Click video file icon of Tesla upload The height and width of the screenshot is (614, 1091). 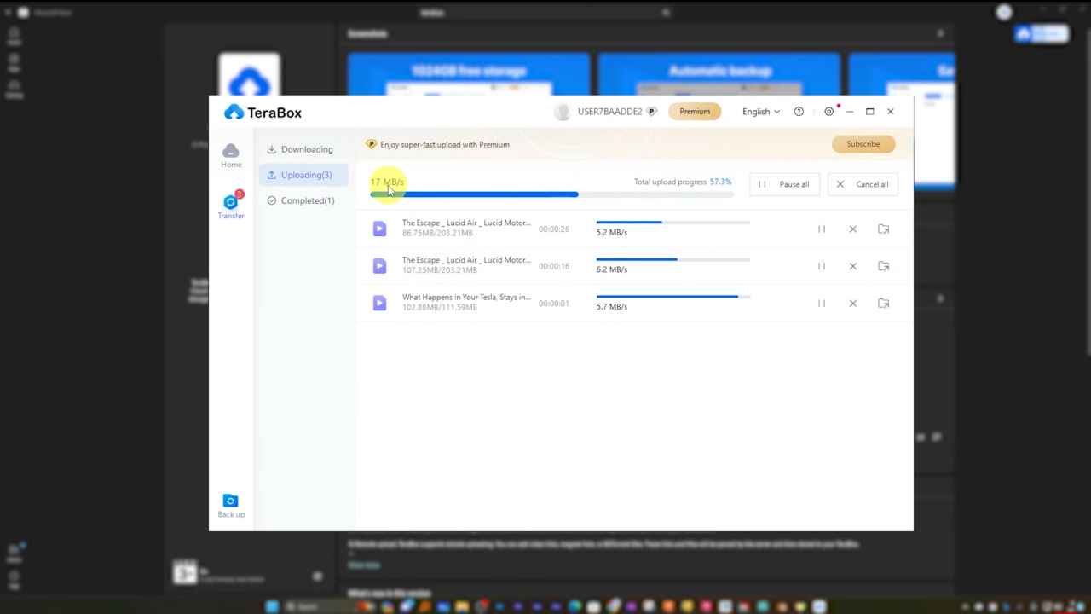point(379,303)
